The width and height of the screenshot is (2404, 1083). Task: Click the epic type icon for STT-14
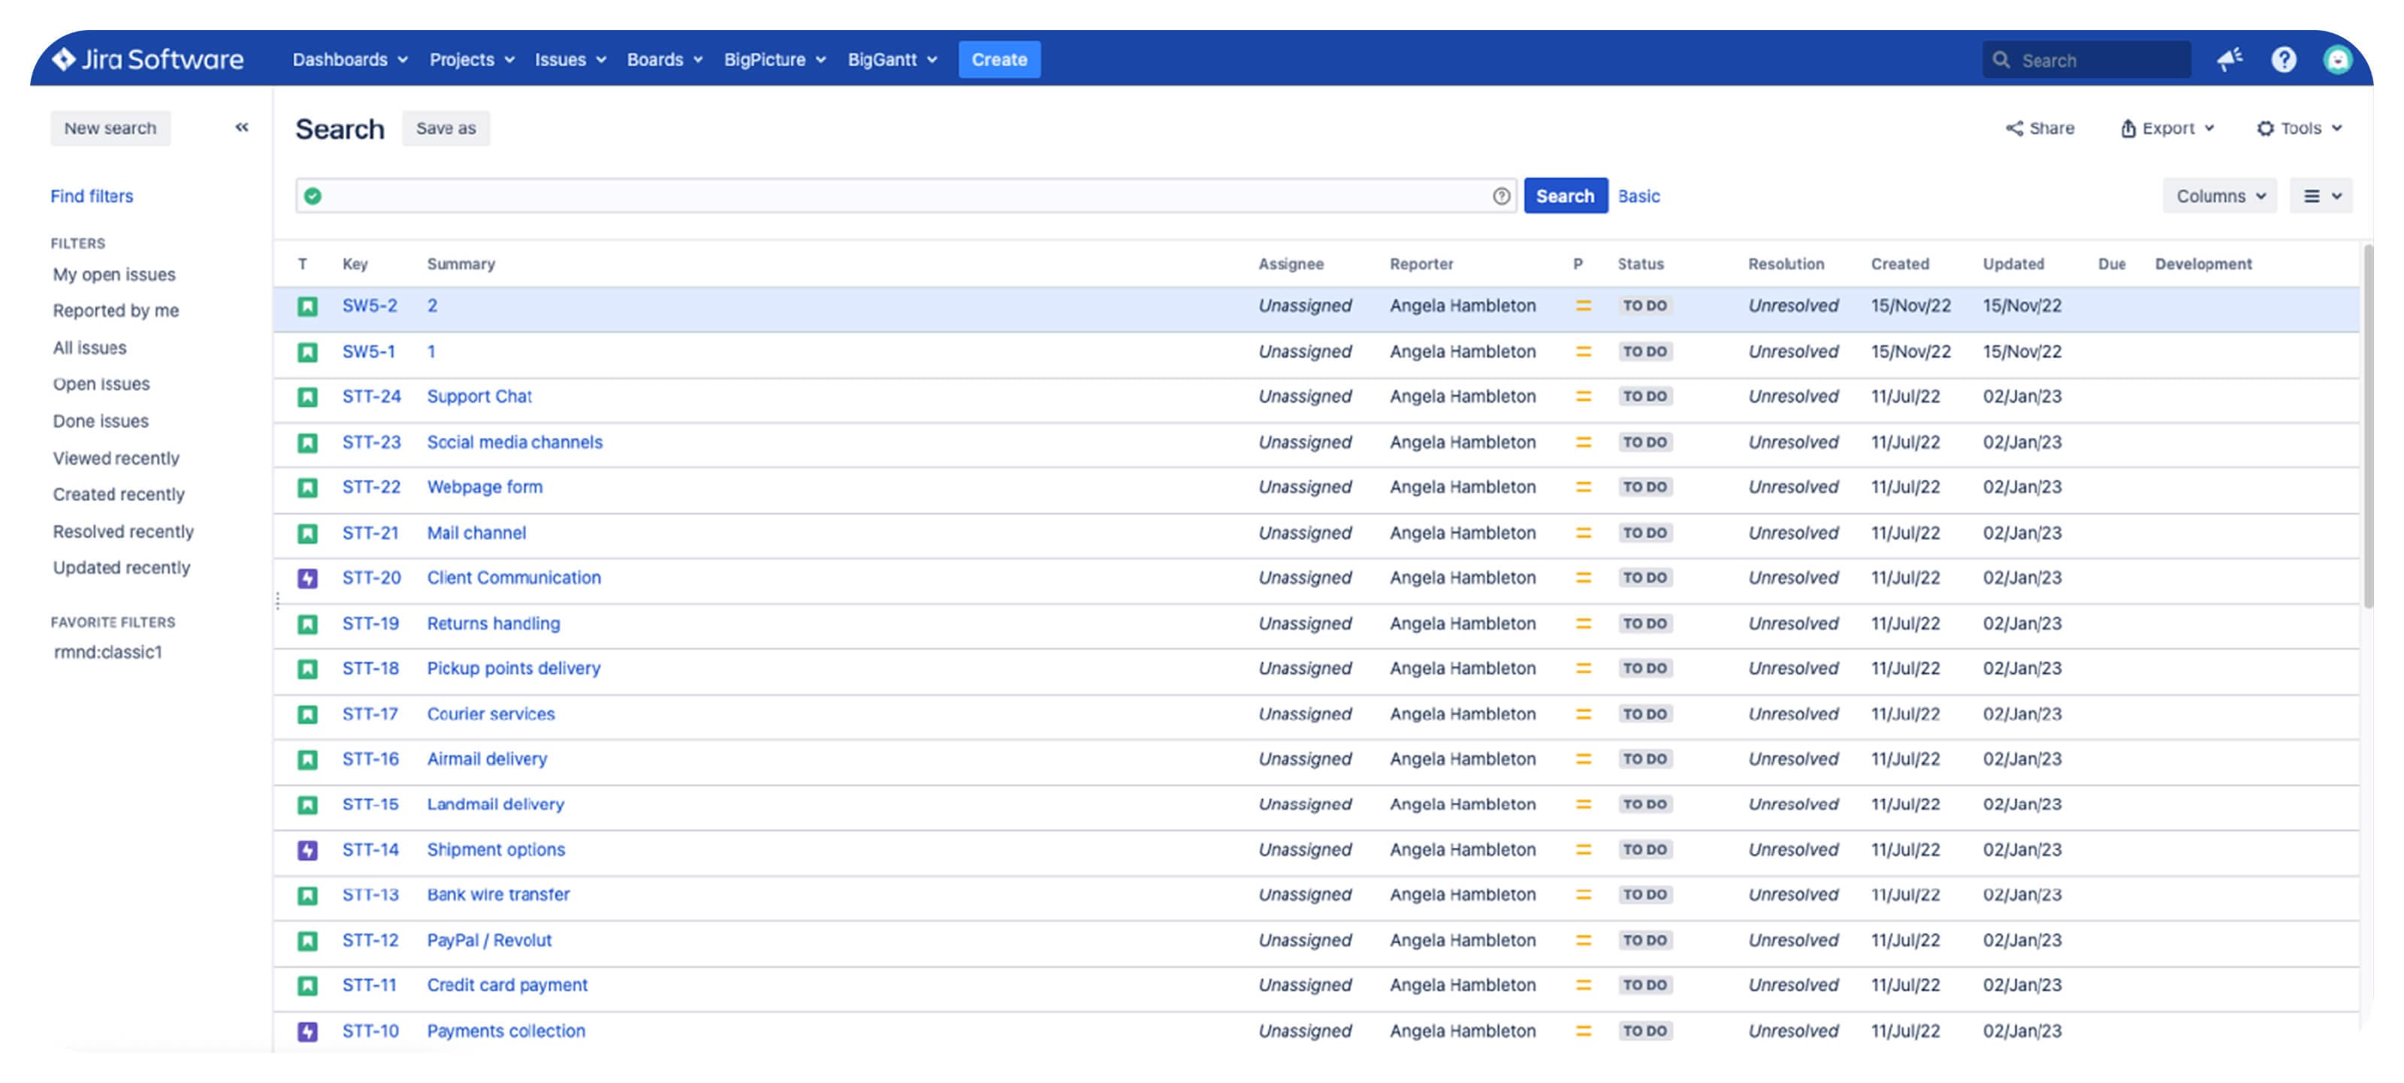coord(307,849)
